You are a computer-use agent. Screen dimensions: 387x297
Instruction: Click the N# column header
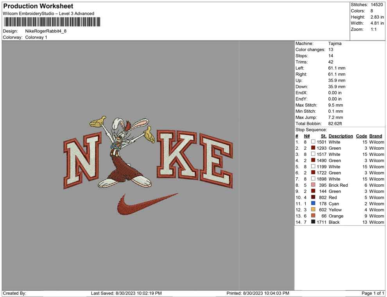coord(307,136)
